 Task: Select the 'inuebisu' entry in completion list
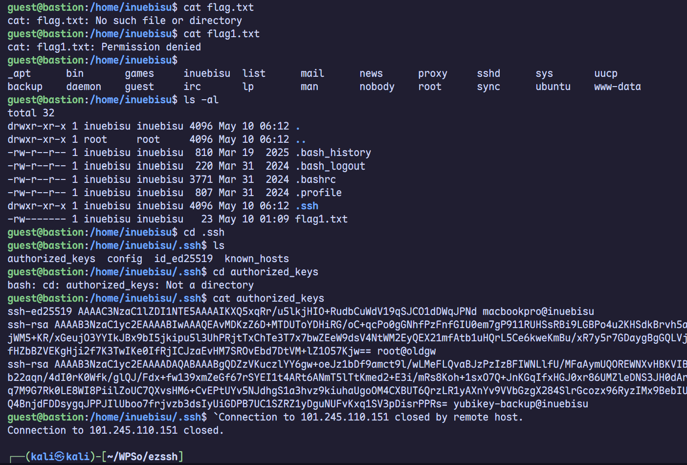tap(207, 73)
